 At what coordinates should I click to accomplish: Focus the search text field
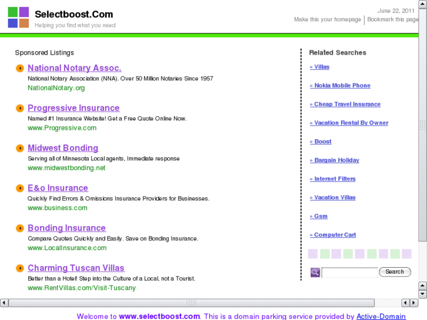click(349, 272)
